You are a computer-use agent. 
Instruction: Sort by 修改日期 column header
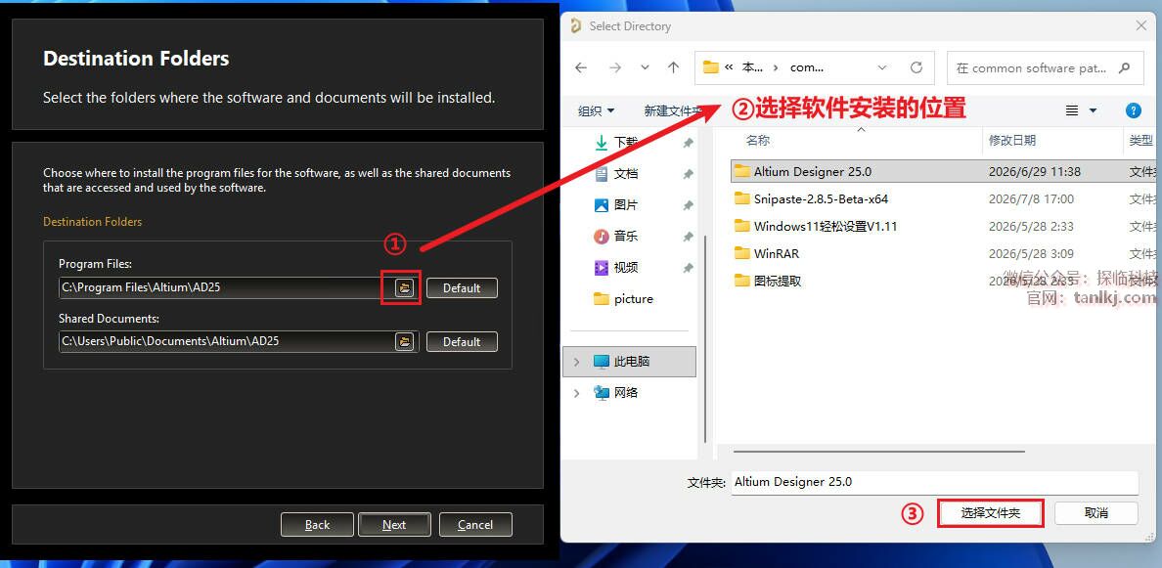(1012, 140)
